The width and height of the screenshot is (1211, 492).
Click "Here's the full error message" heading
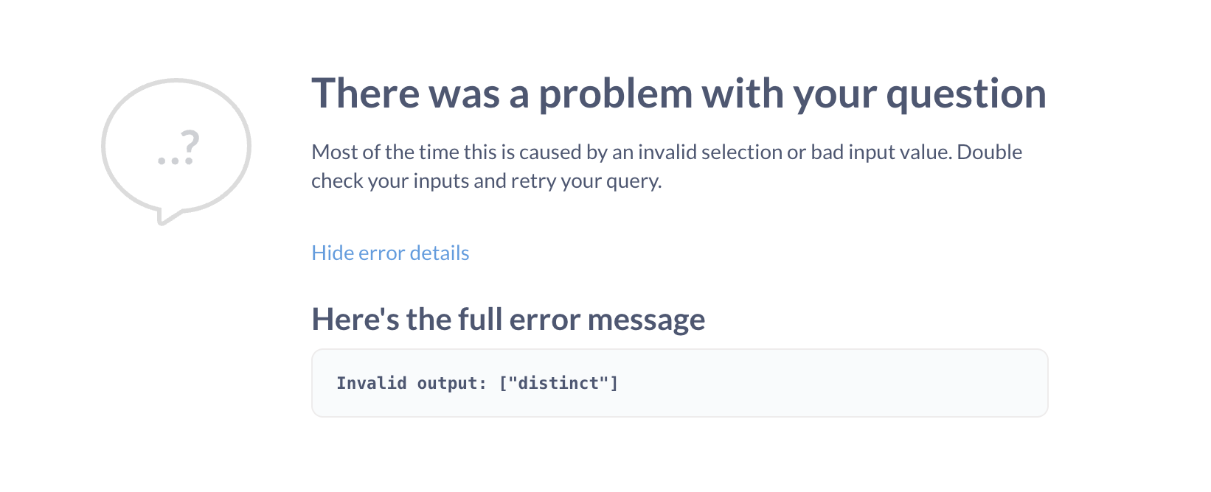coord(508,319)
